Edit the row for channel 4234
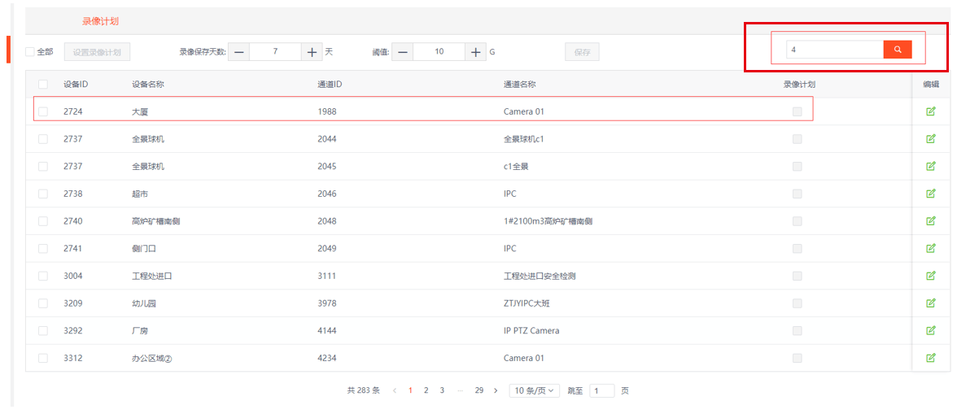This screenshot has height=414, width=957. pyautogui.click(x=931, y=358)
